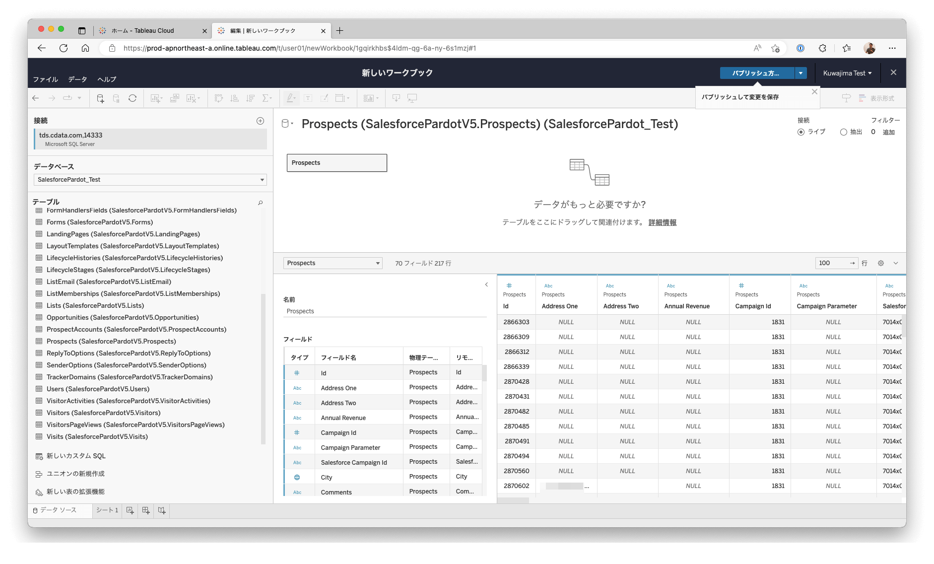934x564 pixels.
Task: Reload the page with browser refresh button
Action: click(x=64, y=48)
